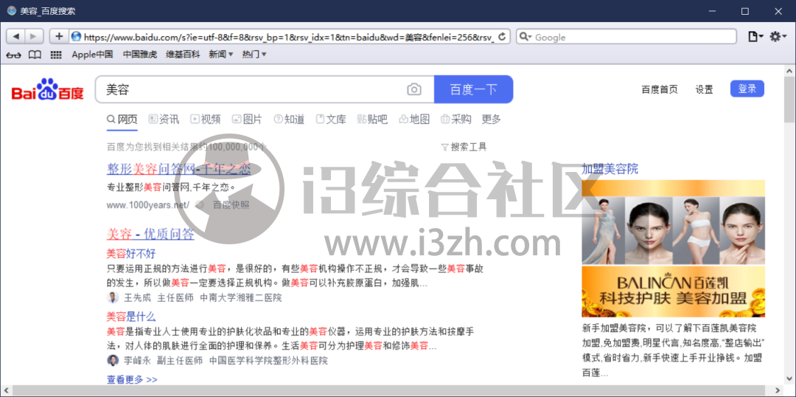Go to 百度首页

click(x=660, y=89)
